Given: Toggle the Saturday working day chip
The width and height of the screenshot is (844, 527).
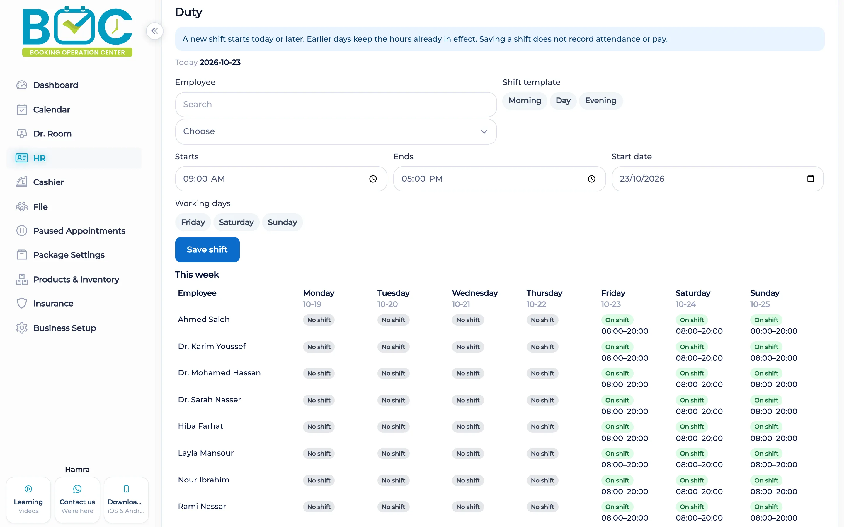Looking at the screenshot, I should [236, 223].
